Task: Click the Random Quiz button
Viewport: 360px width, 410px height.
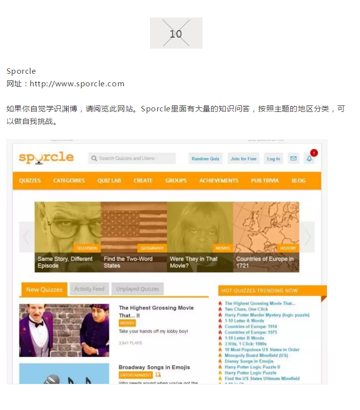Action: click(x=206, y=159)
